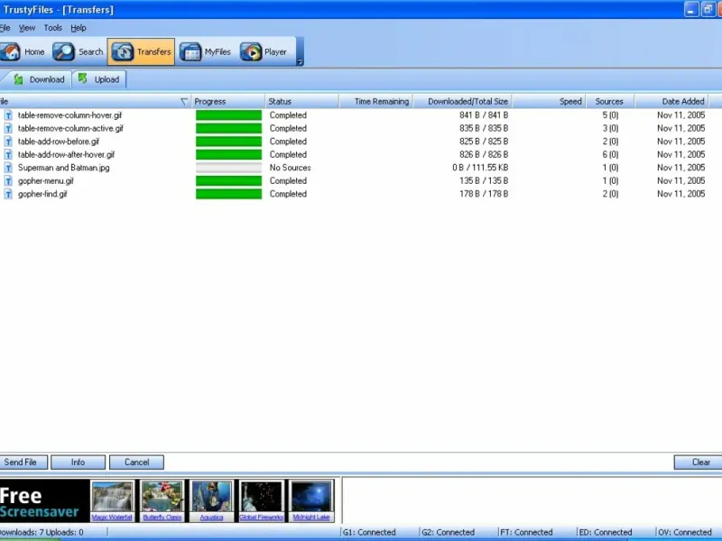Click the Download tab green arrow icon
This screenshot has height=541, width=722.
18,79
